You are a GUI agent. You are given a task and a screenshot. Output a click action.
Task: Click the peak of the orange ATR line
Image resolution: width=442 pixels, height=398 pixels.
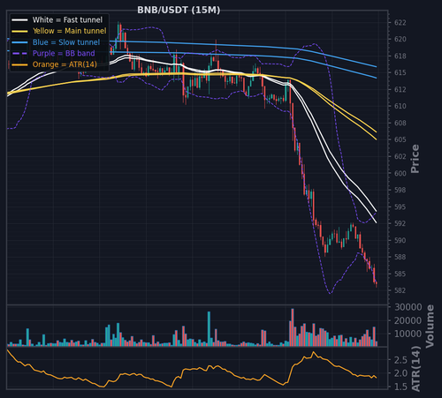click(x=313, y=352)
